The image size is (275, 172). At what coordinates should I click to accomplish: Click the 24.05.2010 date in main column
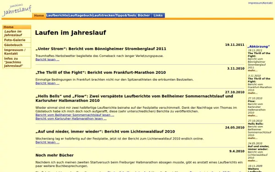[x=235, y=128]
